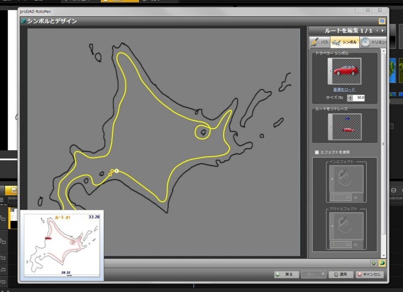Go to previous route with left arrow

pyautogui.click(x=377, y=31)
